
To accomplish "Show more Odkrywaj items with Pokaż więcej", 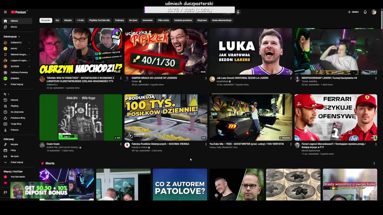I will [x=17, y=162].
